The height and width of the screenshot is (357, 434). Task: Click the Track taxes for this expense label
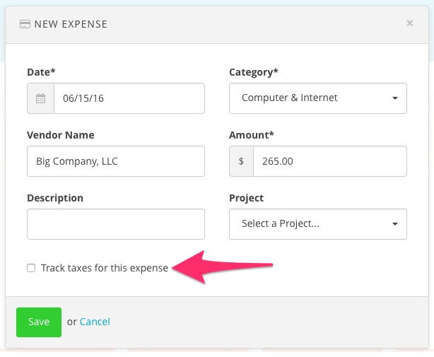(x=105, y=268)
